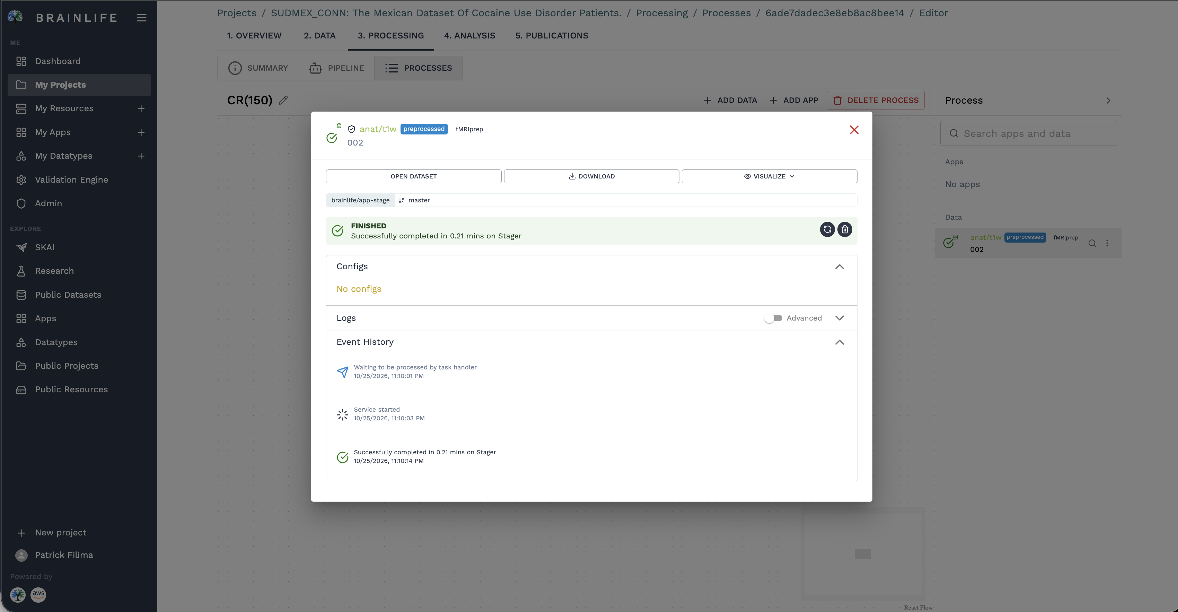Click Open Dataset button
This screenshot has width=1178, height=612.
coord(413,176)
